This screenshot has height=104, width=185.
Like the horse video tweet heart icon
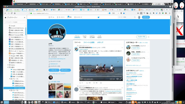pyautogui.click(x=94, y=83)
